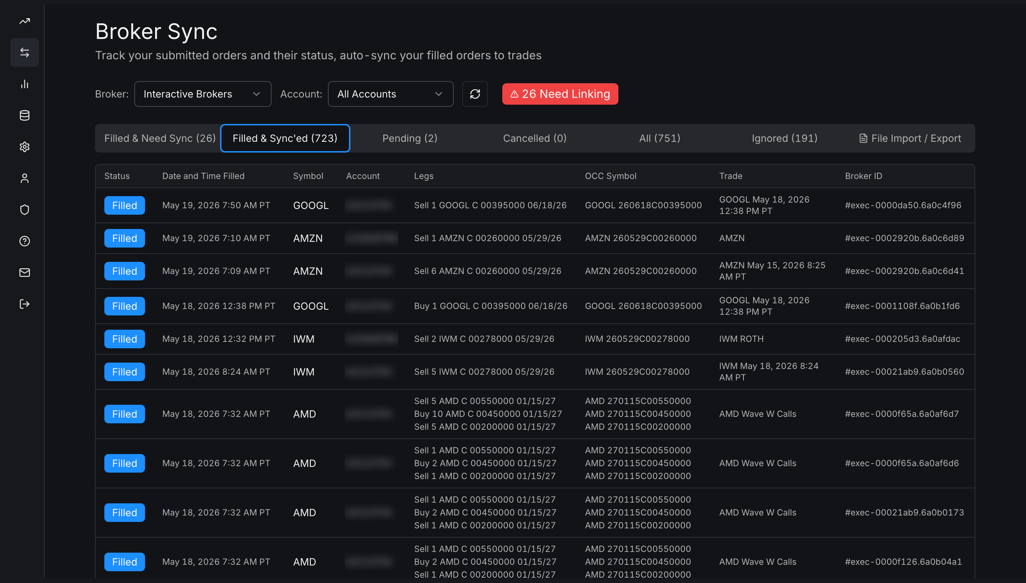Image resolution: width=1026 pixels, height=583 pixels.
Task: Open the mail envelope sidebar icon
Action: coord(24,273)
